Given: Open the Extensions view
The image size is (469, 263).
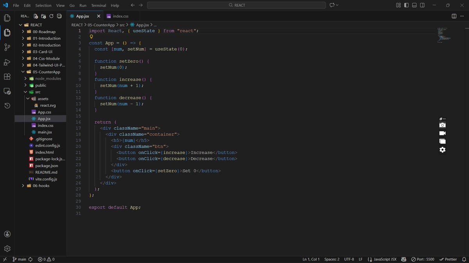Looking at the screenshot, I should point(7,76).
